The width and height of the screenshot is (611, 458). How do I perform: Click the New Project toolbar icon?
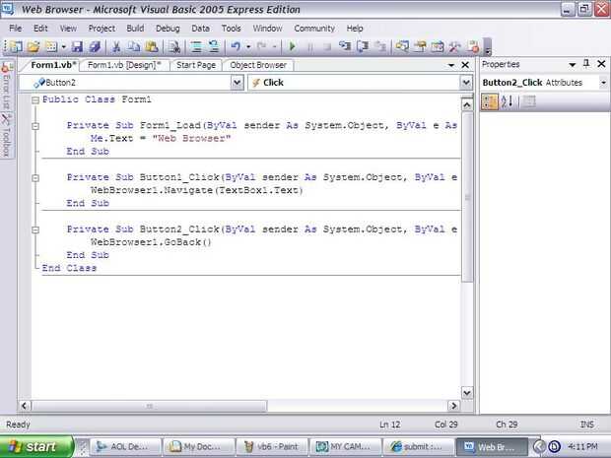16,46
